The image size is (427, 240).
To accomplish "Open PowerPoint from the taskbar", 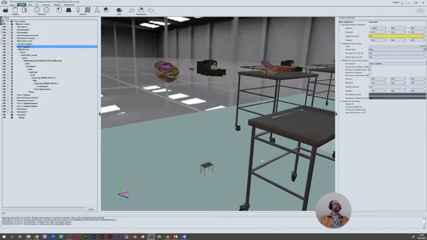I will tap(175, 237).
